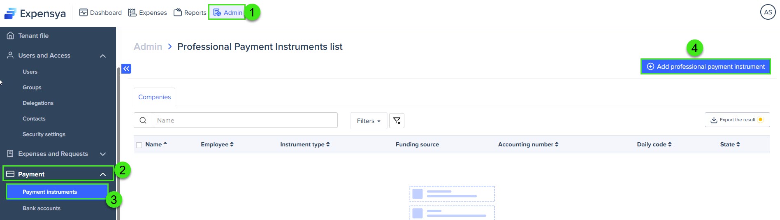Screen dimensions: 780x220
Task: Sort by the State column
Action: (x=730, y=144)
